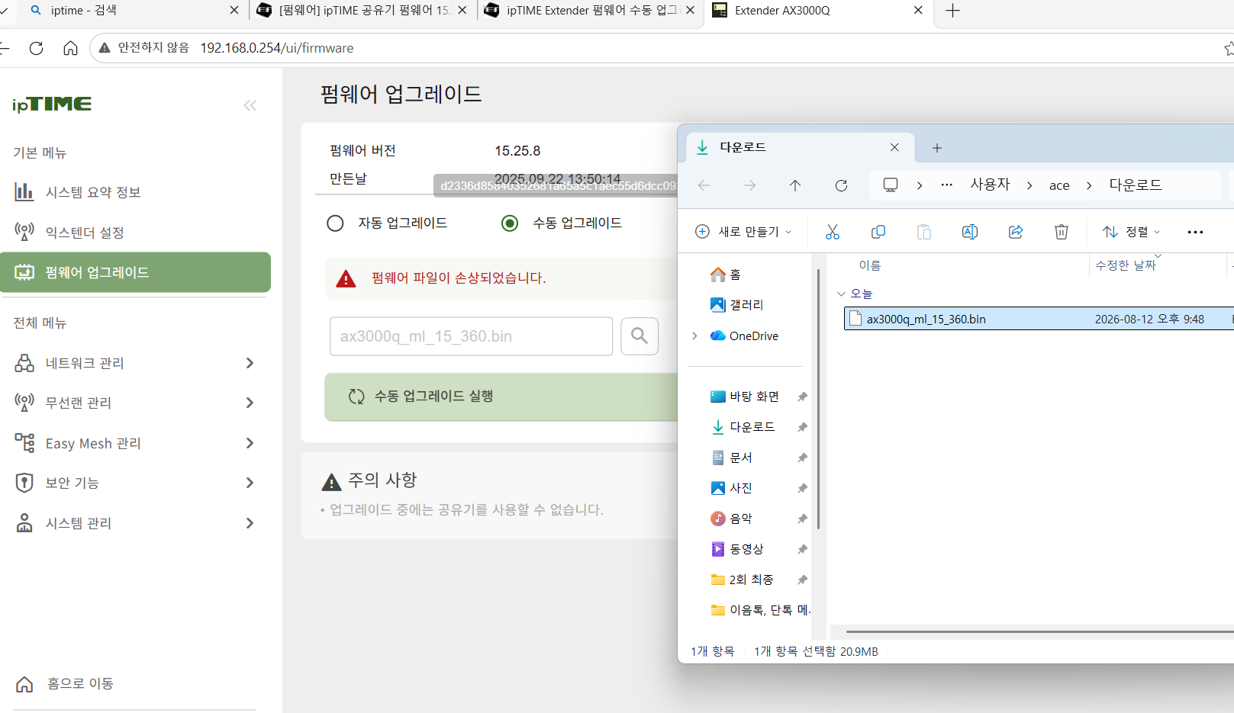1234x713 pixels.
Task: Select 자동 업그레이드 radio button
Action: [x=335, y=223]
